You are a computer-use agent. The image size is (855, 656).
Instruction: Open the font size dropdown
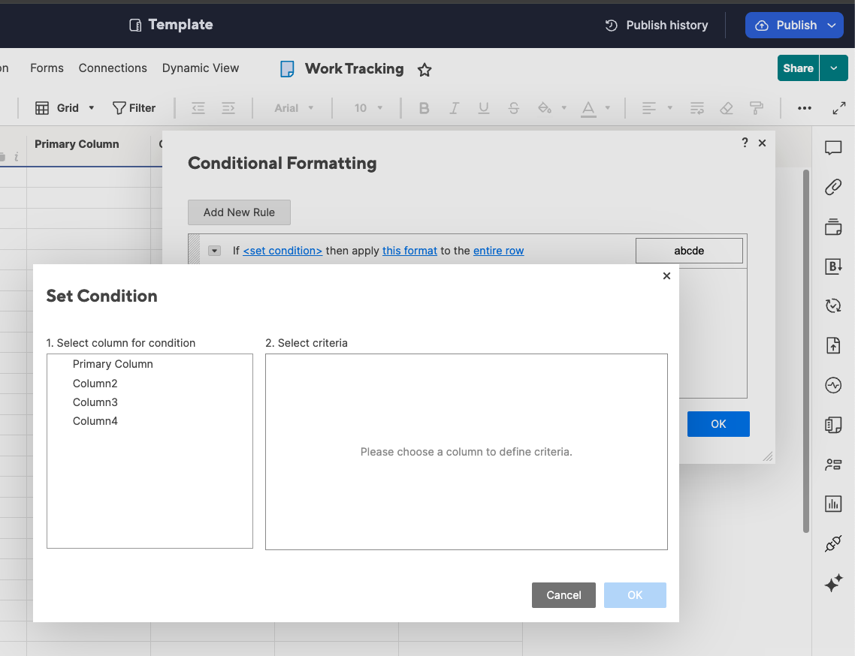point(367,108)
